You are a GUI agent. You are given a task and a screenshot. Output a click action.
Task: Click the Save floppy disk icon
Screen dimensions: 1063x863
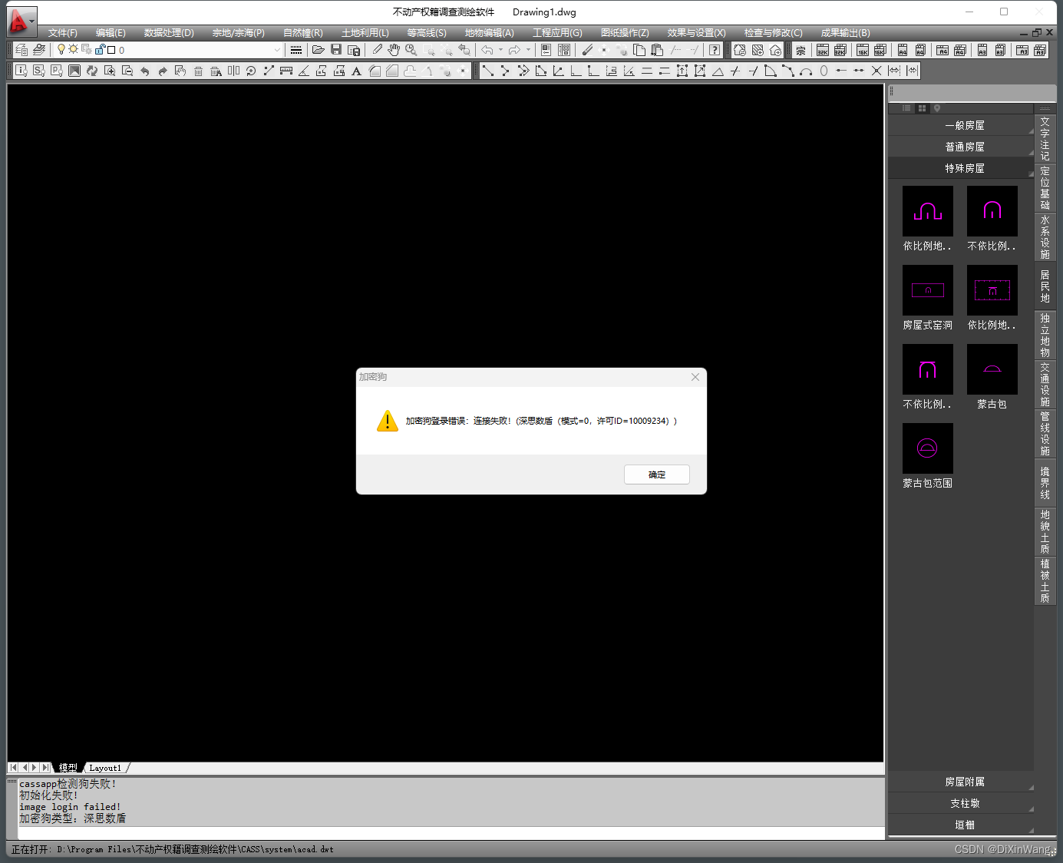click(336, 50)
